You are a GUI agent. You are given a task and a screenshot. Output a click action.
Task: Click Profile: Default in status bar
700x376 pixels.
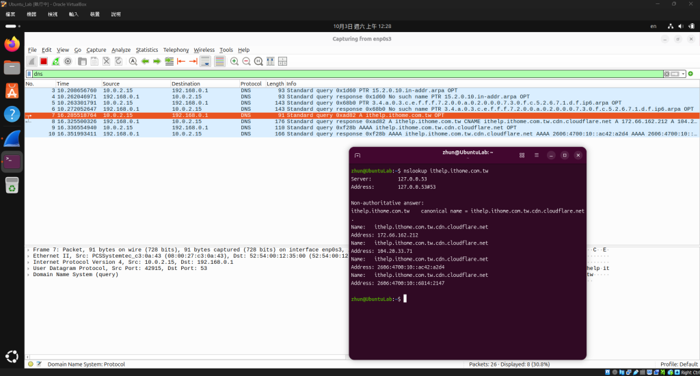(x=679, y=364)
